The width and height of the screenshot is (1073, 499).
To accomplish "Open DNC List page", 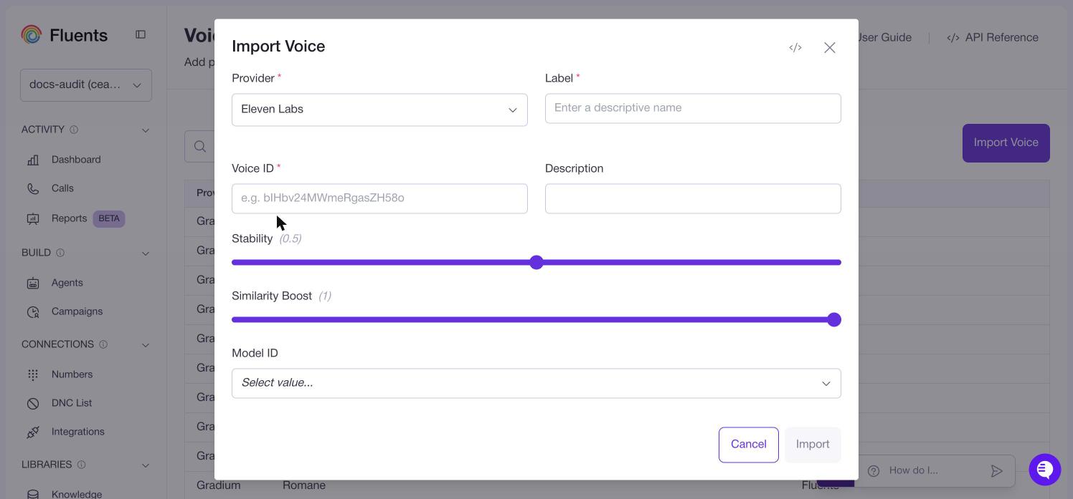I will (x=72, y=403).
